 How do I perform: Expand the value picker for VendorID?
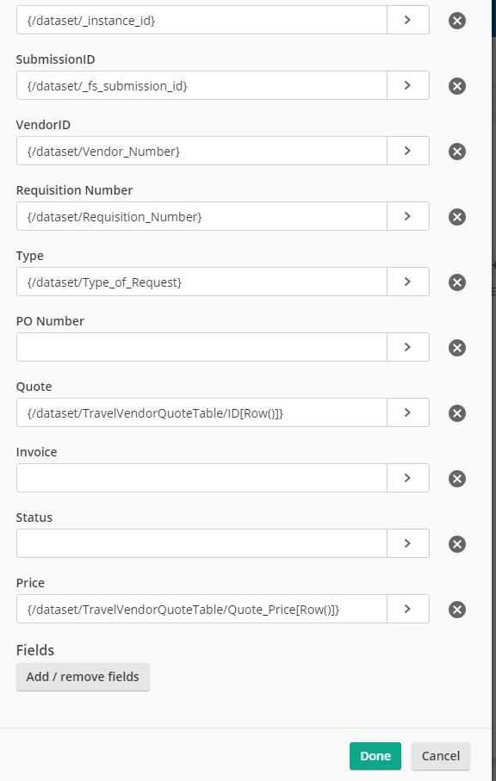pos(408,151)
